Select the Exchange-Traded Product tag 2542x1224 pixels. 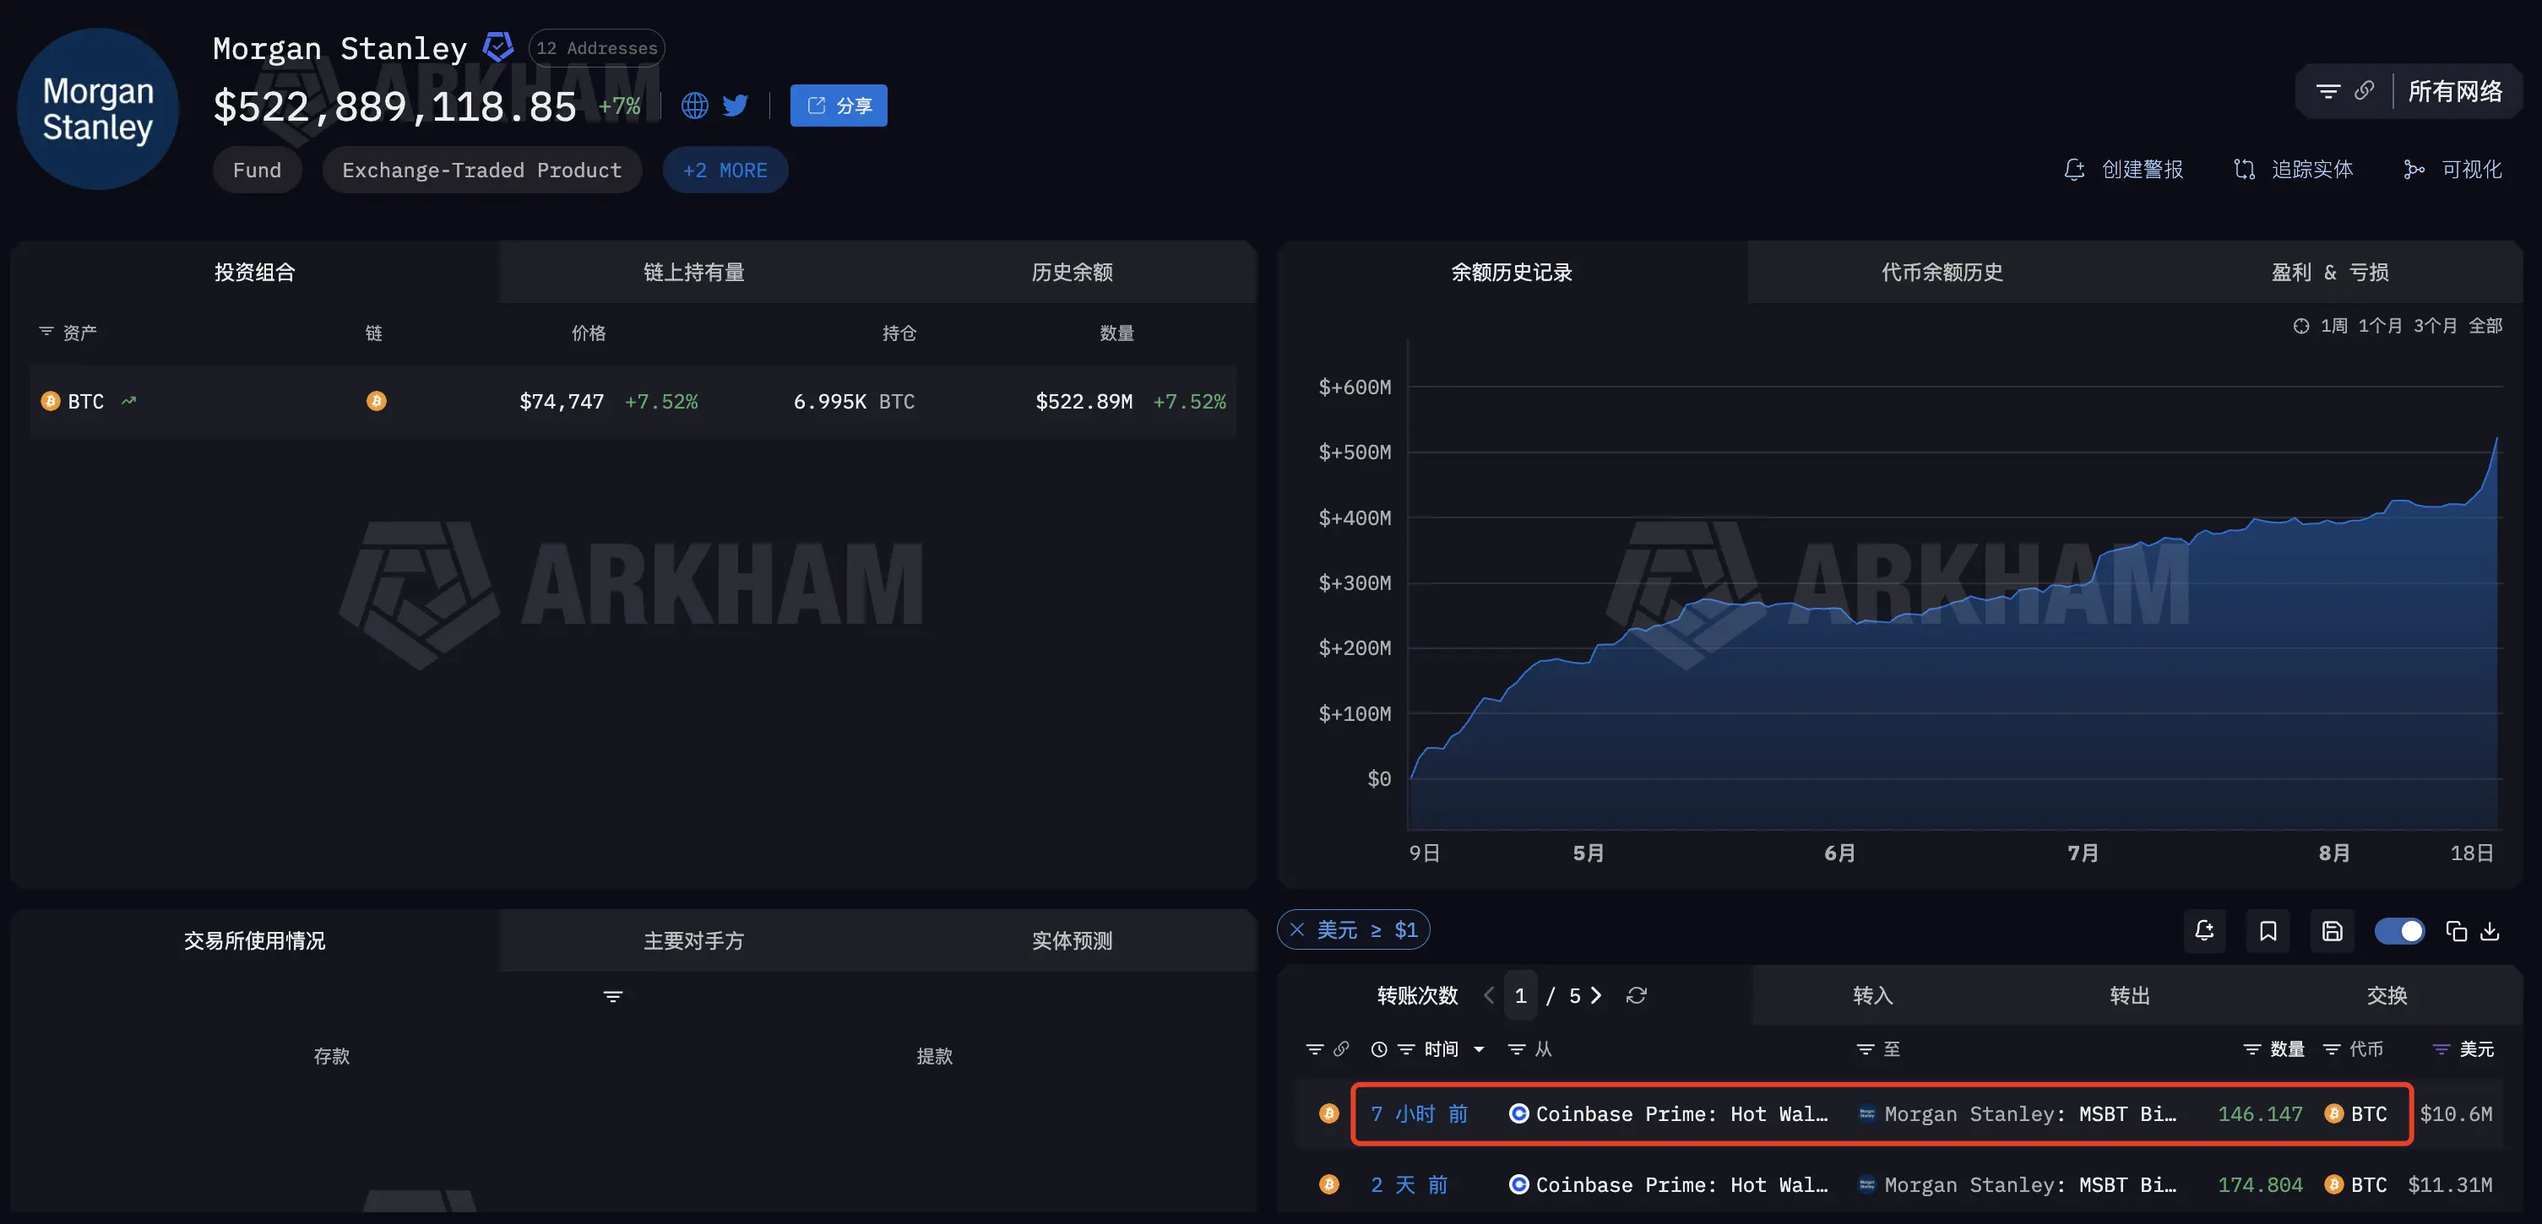click(481, 170)
